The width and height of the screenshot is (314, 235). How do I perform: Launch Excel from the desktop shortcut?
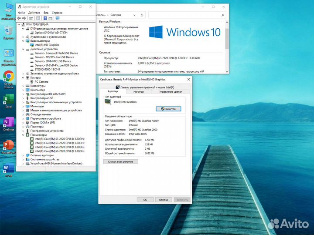click(9, 101)
